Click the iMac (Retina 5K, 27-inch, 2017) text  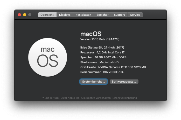[102, 47]
